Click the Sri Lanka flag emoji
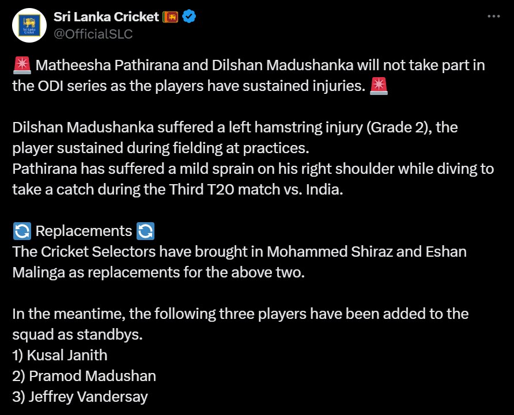The height and width of the screenshot is (415, 514). (171, 17)
